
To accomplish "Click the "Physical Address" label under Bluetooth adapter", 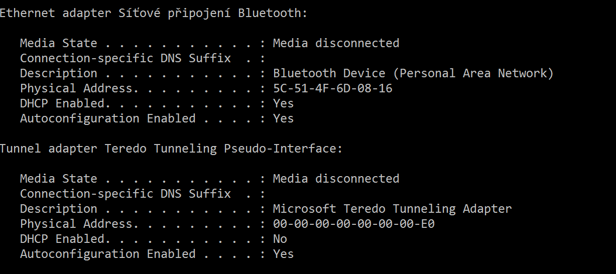I will [x=76, y=89].
